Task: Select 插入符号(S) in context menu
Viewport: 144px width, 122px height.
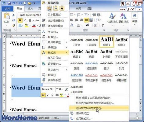Action: coord(55,58)
